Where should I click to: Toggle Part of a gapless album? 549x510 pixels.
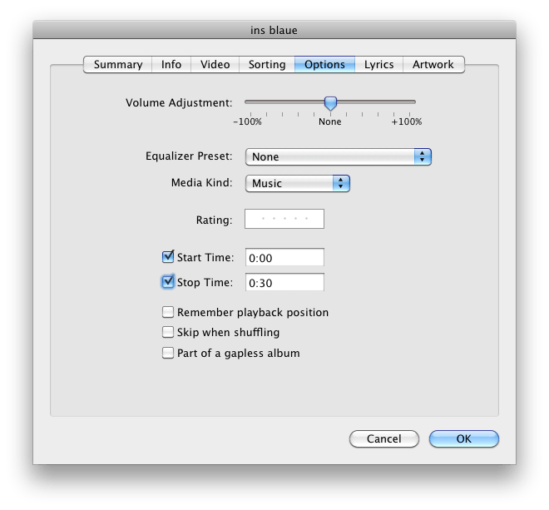[x=168, y=353]
